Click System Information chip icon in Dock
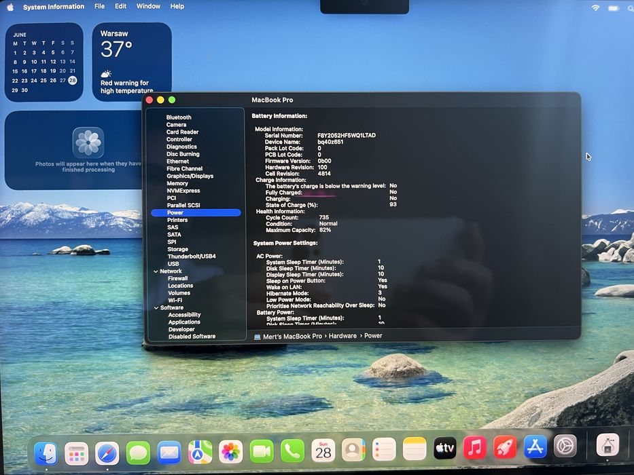Screen dimensions: 634x475 607,444
